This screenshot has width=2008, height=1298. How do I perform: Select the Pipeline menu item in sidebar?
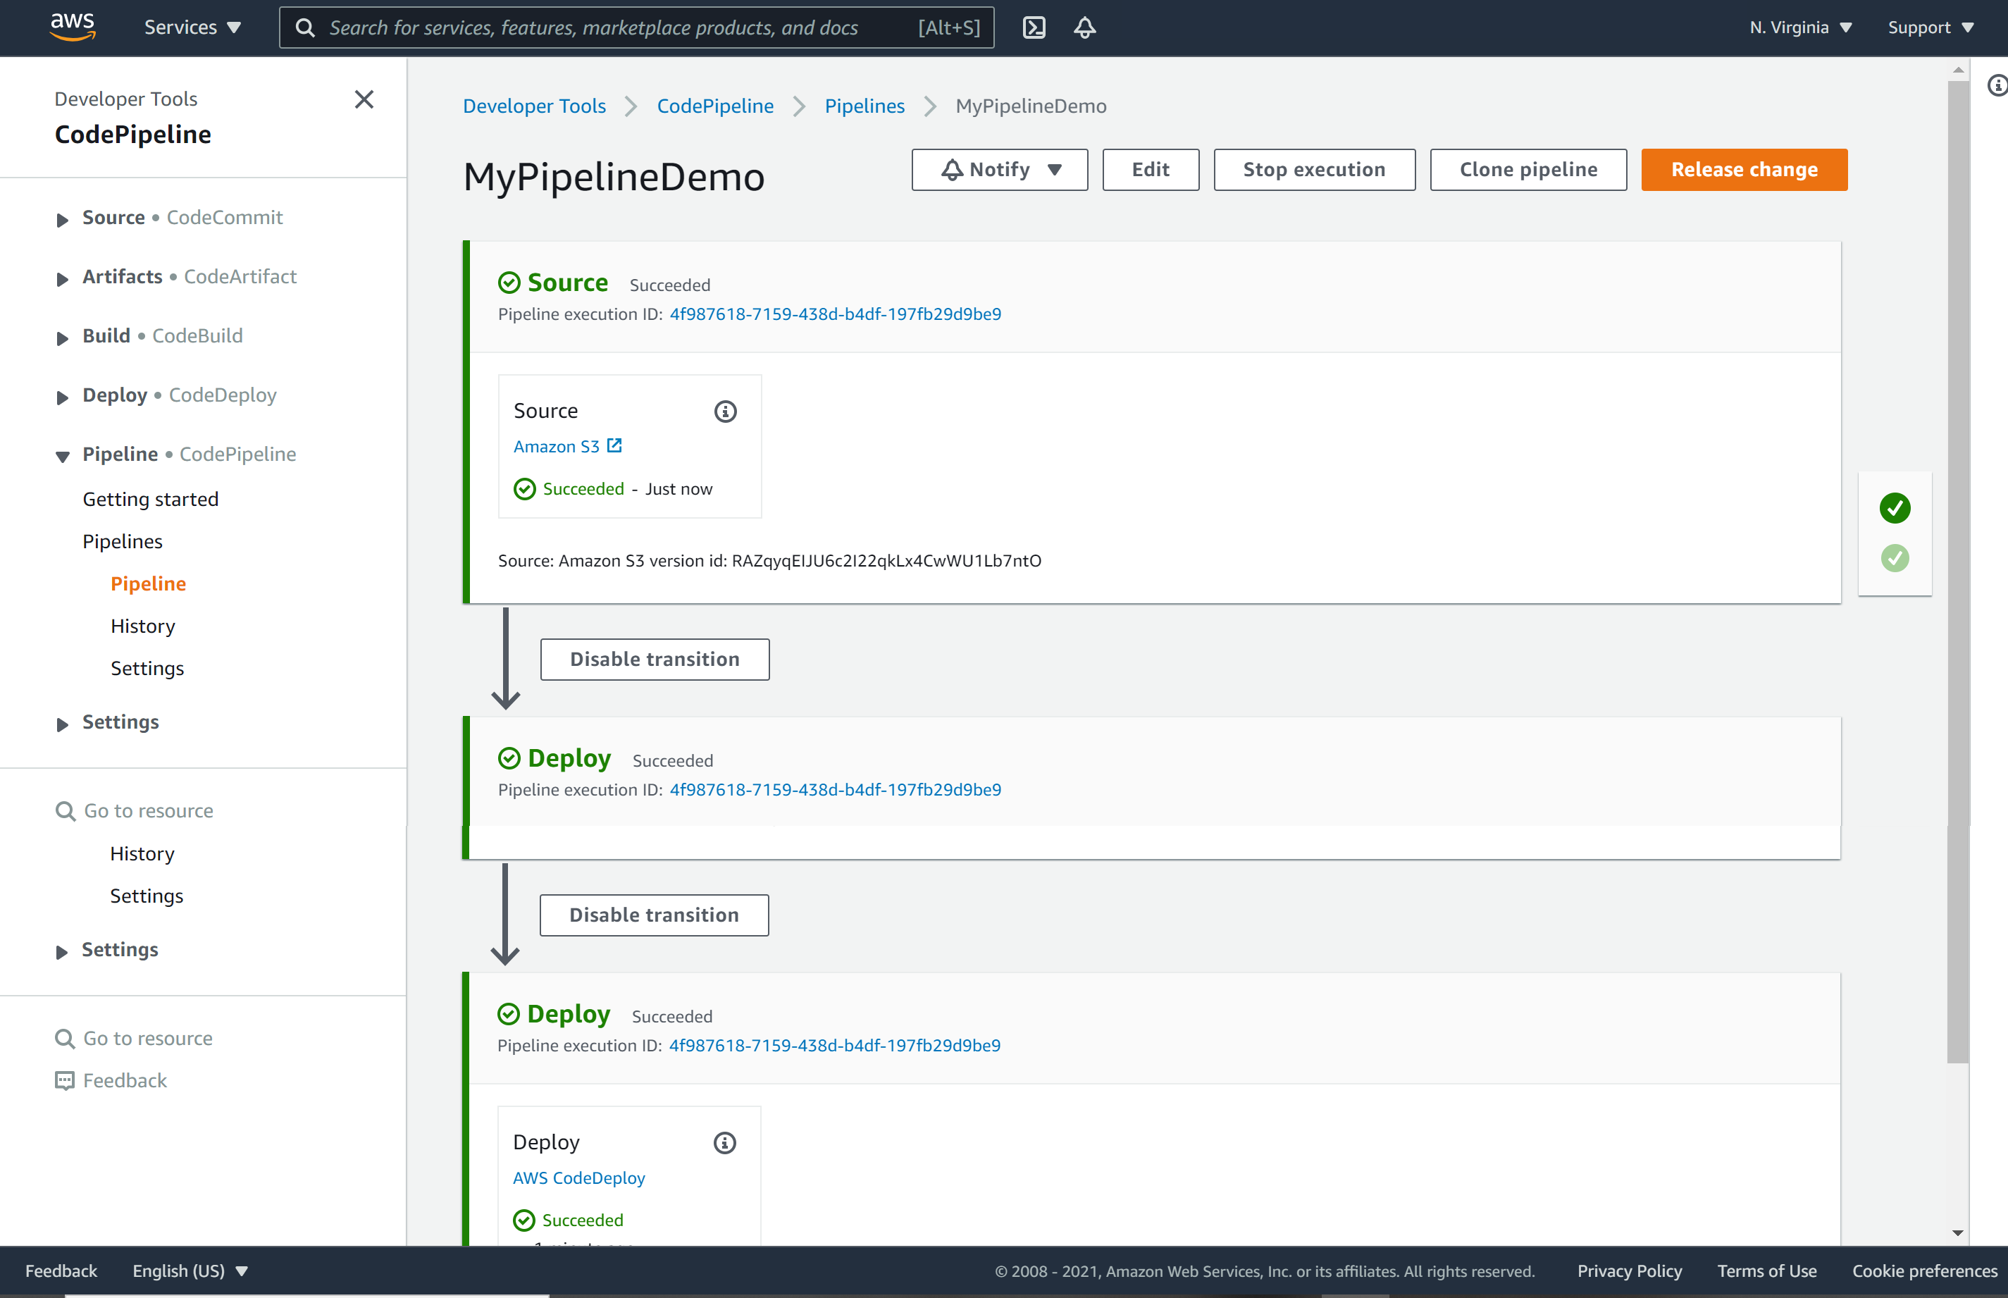coord(148,583)
